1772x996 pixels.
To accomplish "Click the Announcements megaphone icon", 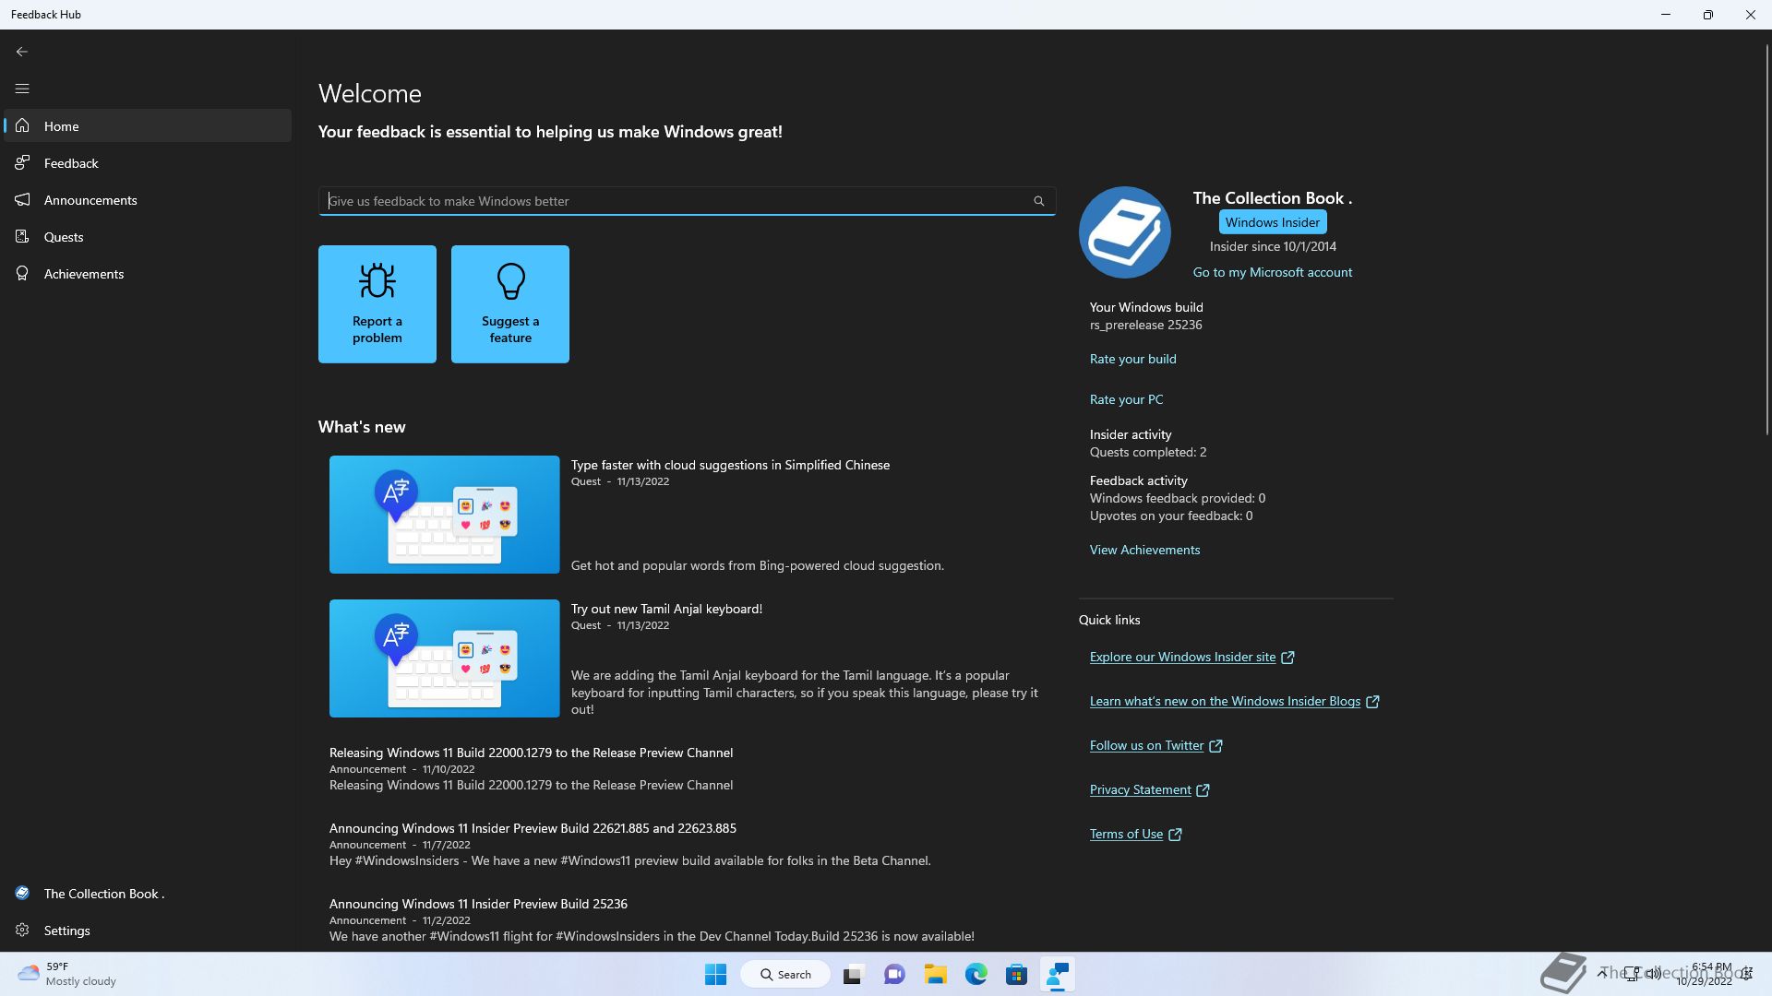I will click(22, 200).
